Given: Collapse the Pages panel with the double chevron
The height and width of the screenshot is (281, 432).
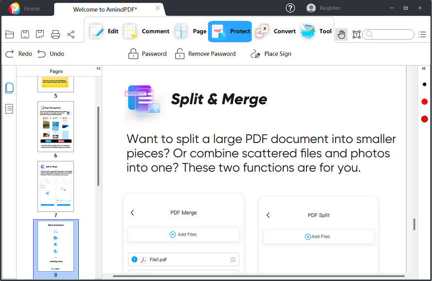Looking at the screenshot, I should click(98, 68).
